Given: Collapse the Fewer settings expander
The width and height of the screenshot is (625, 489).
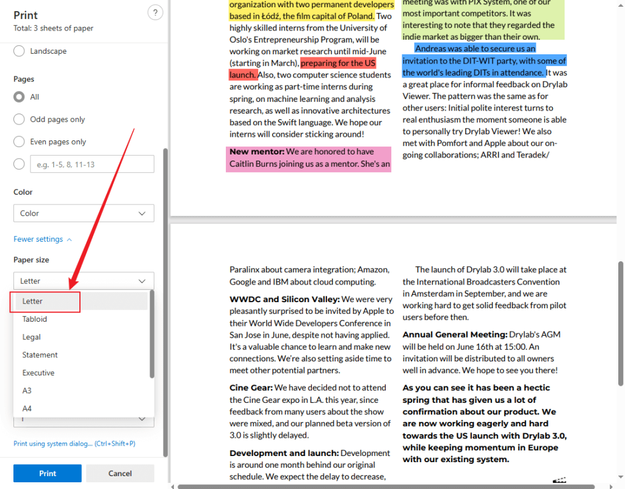Looking at the screenshot, I should coord(43,239).
